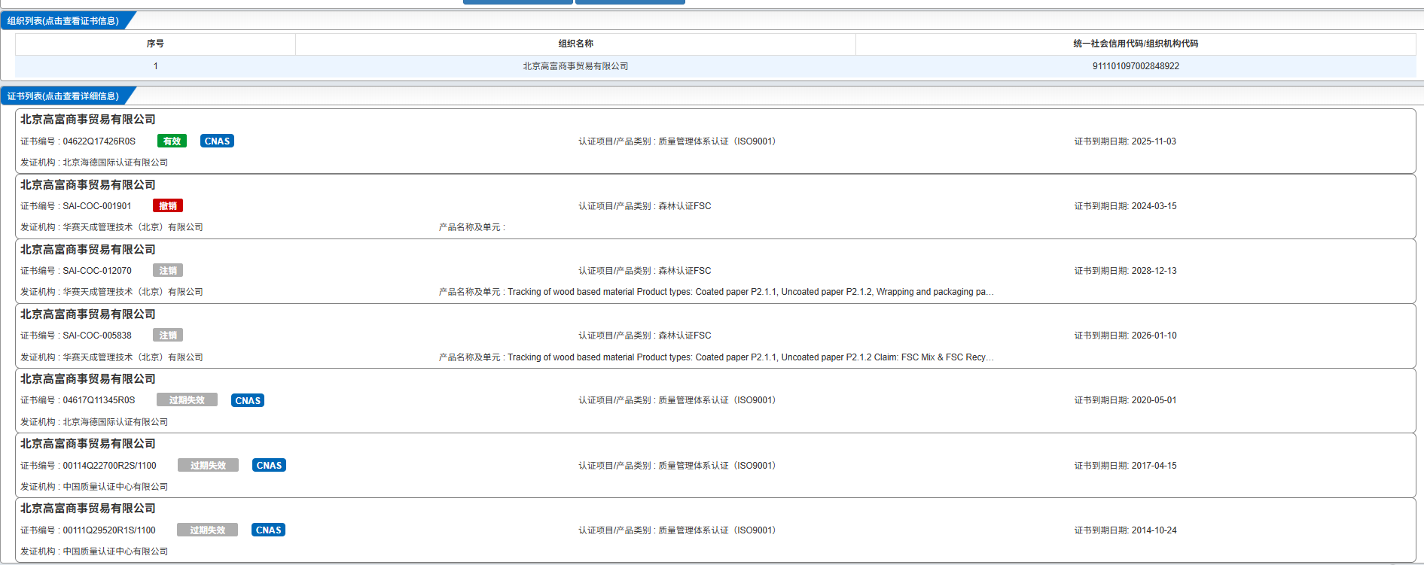Click the CNAS badge for certificate 04617Q11345R0S
Screen dimensions: 1424x565
(248, 400)
